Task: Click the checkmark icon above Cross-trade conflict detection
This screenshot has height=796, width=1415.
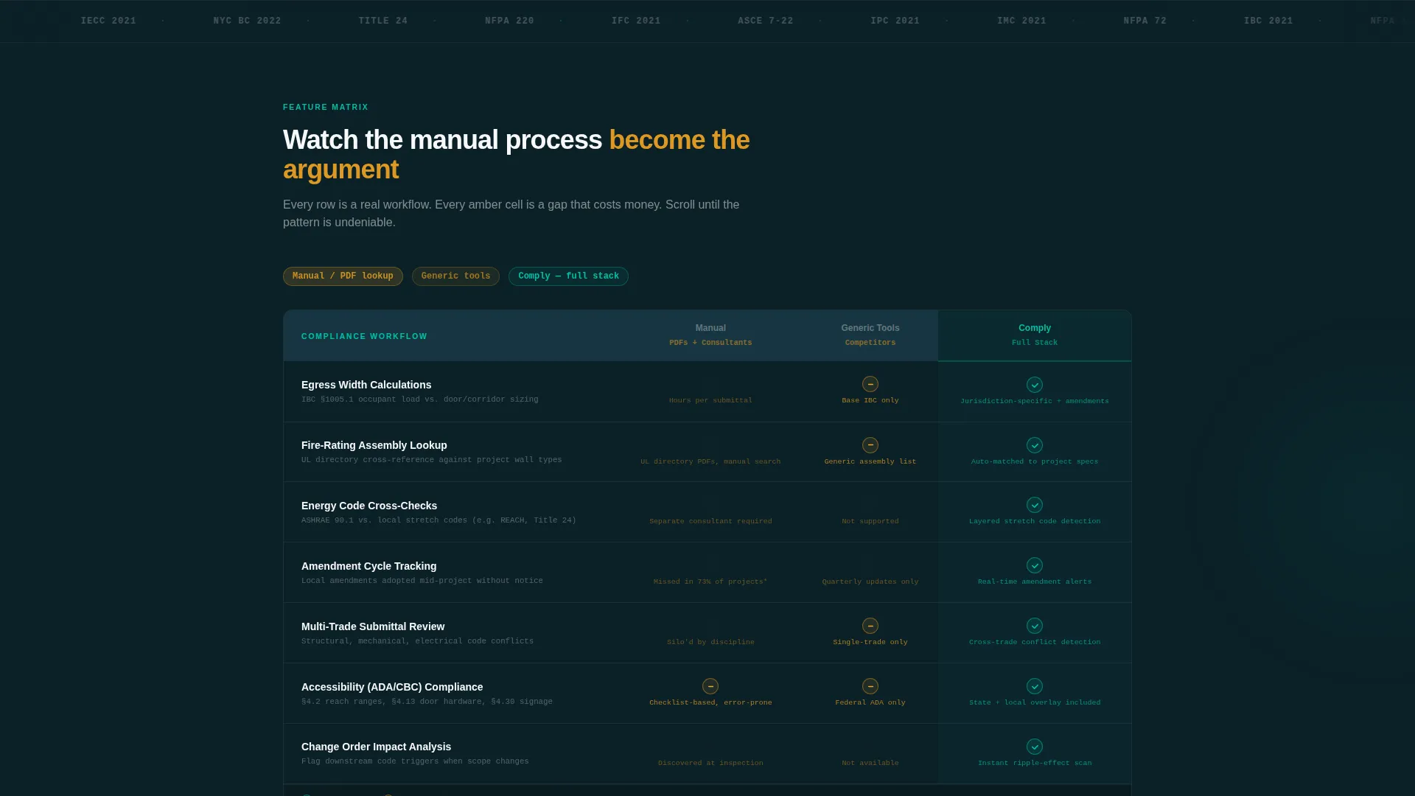Action: (x=1035, y=626)
